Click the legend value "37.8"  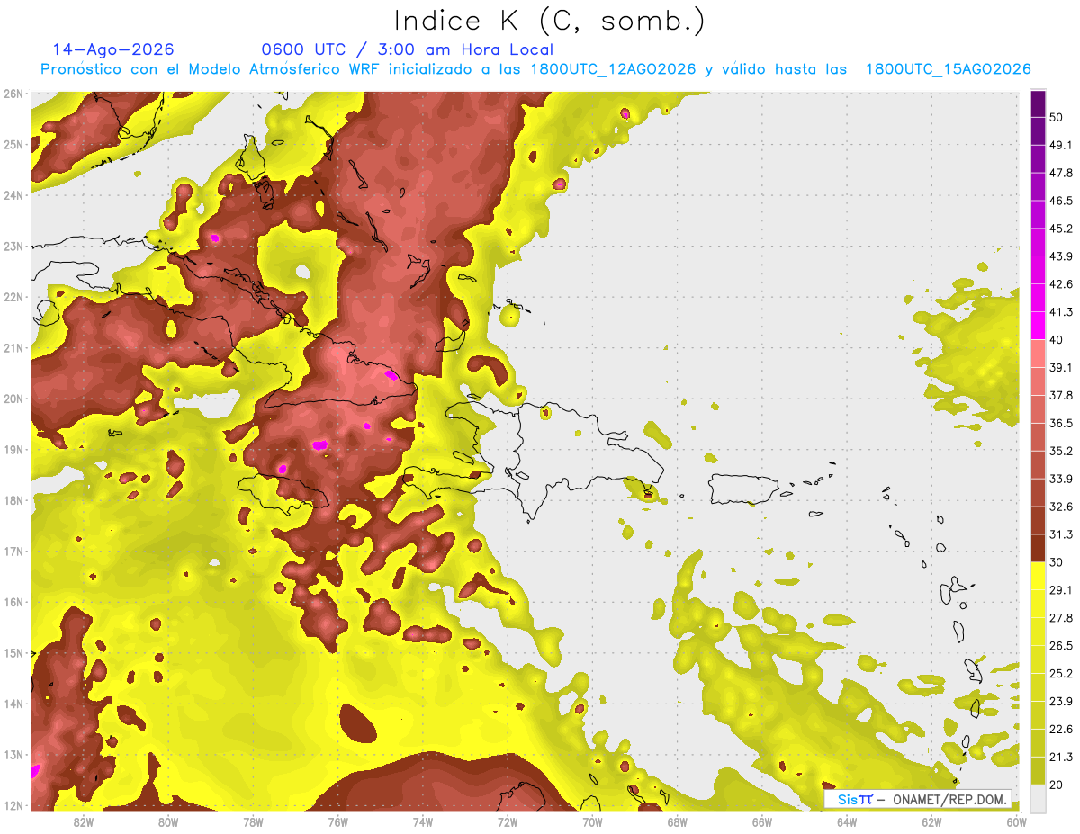point(1061,395)
